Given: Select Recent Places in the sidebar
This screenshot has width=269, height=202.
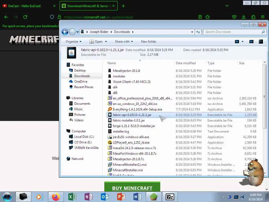Looking at the screenshot, I should 84,87.
